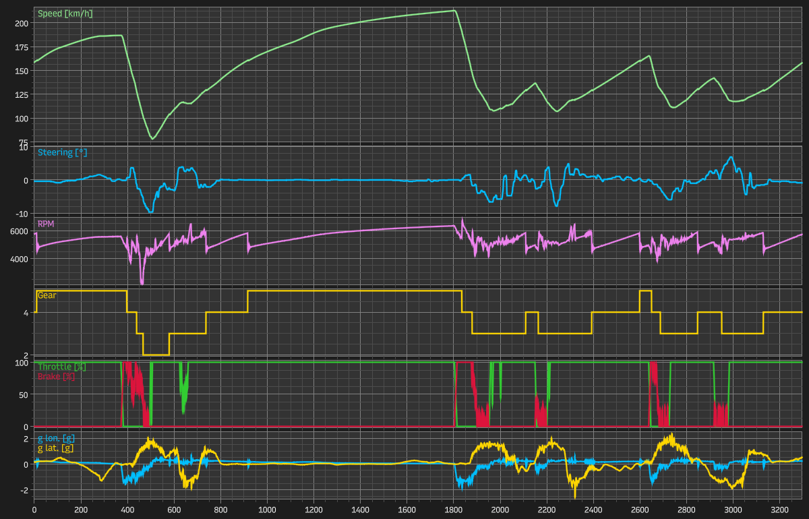Click the 1000 tick on distance axis

click(267, 510)
